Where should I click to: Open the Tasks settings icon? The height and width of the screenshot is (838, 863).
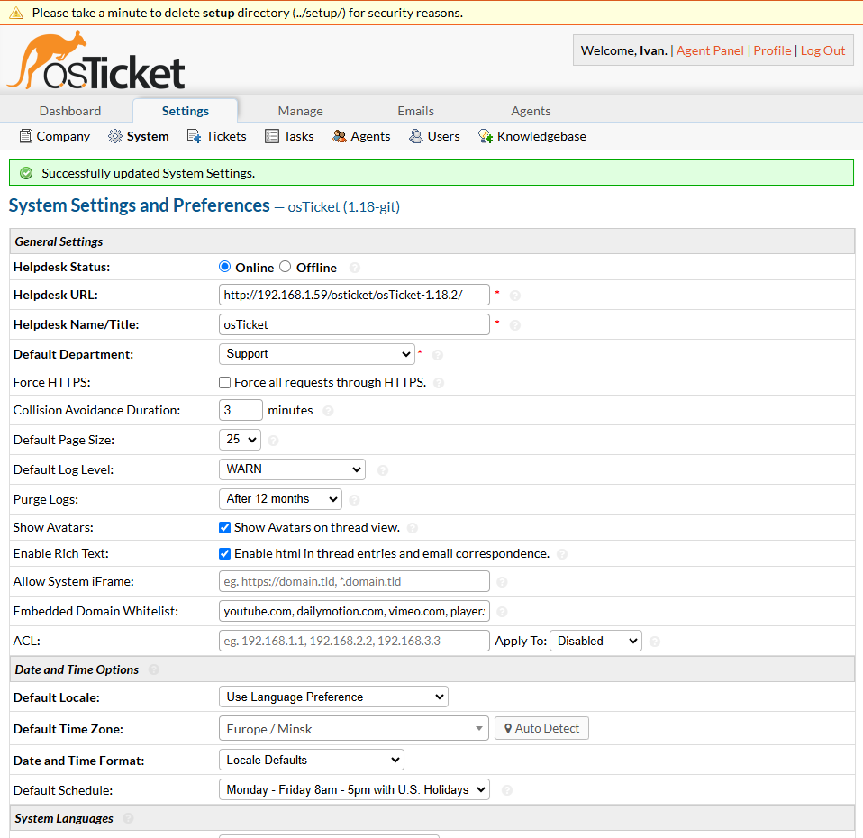pos(271,136)
